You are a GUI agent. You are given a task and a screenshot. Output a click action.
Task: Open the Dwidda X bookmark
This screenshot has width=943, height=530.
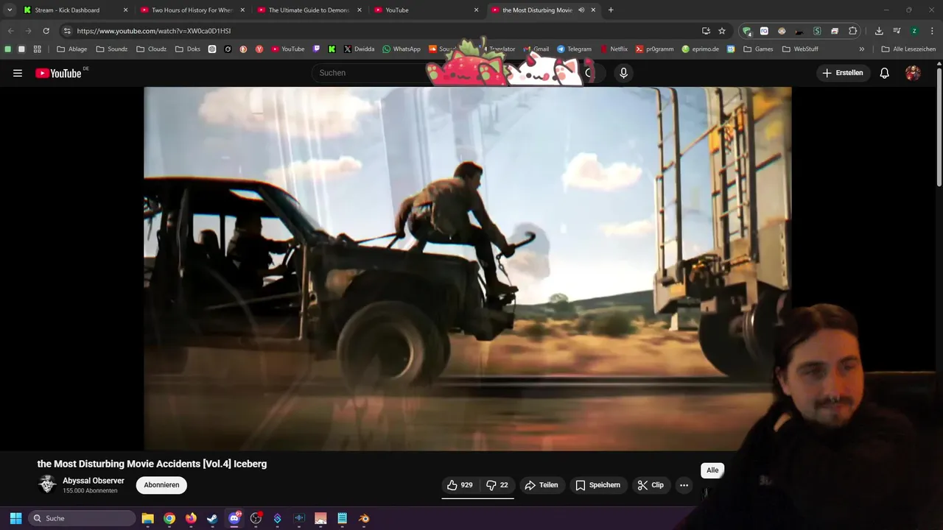(359, 49)
